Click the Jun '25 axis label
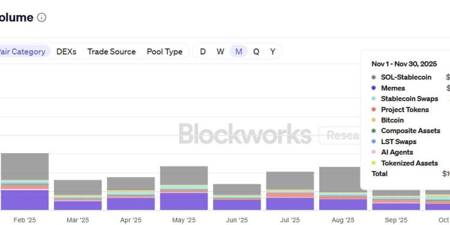 point(237,220)
